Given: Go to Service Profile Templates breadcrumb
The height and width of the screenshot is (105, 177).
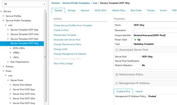Looking at the screenshot, I should click(76, 3).
